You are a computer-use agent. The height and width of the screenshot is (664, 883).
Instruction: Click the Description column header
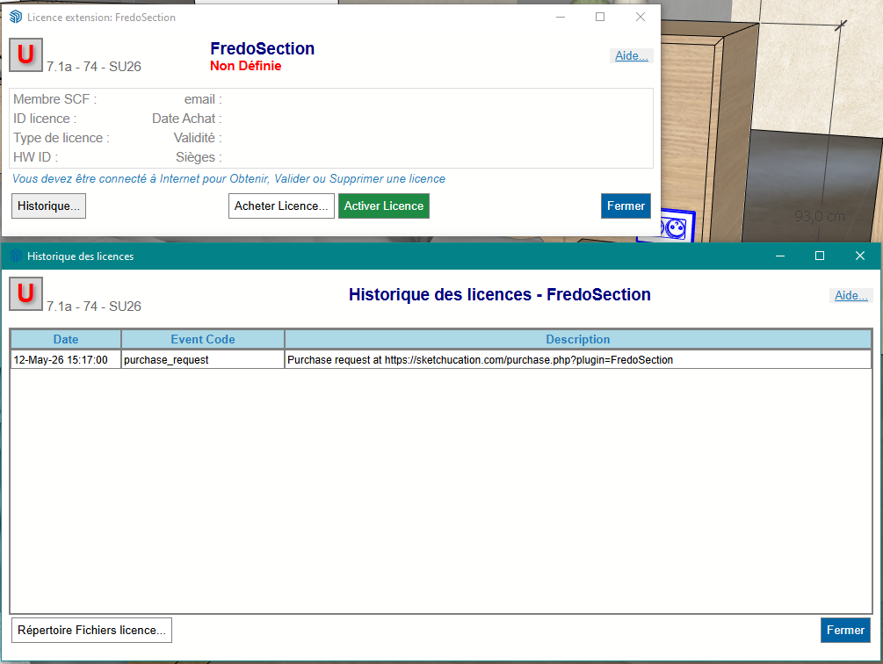click(578, 339)
